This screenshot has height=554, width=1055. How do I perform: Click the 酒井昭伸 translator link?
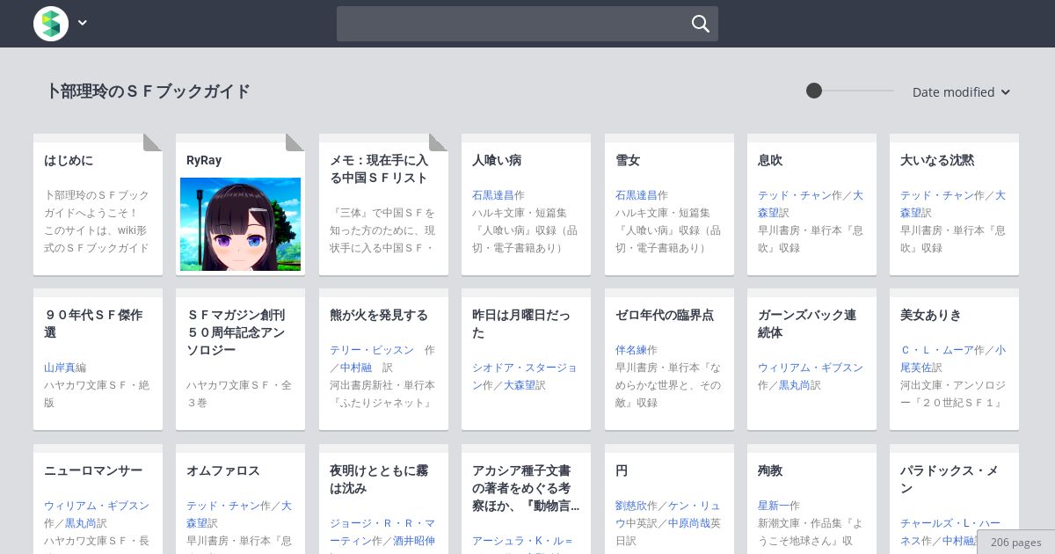coord(414,541)
